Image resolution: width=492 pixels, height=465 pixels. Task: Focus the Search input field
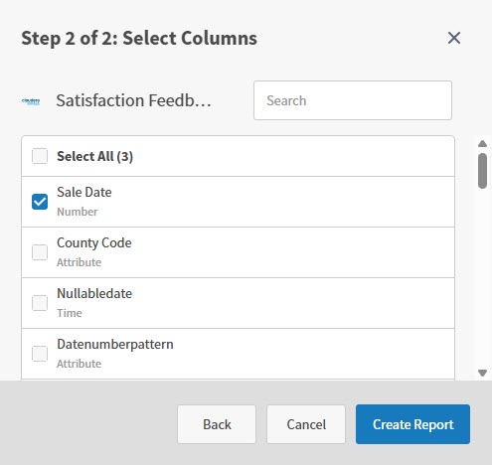[x=353, y=100]
